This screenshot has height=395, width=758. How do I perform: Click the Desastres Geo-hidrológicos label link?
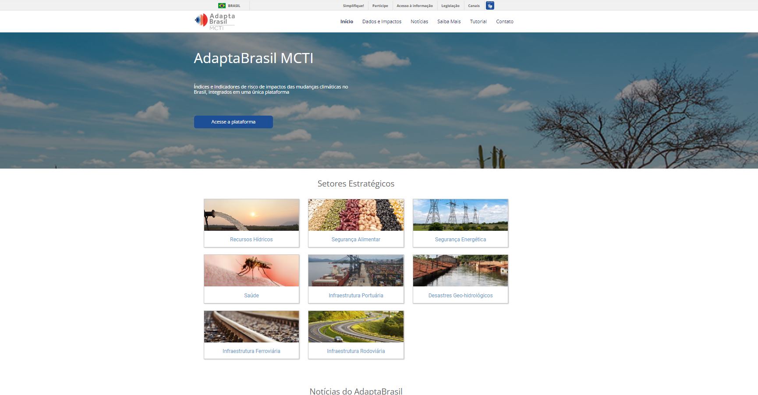(460, 296)
